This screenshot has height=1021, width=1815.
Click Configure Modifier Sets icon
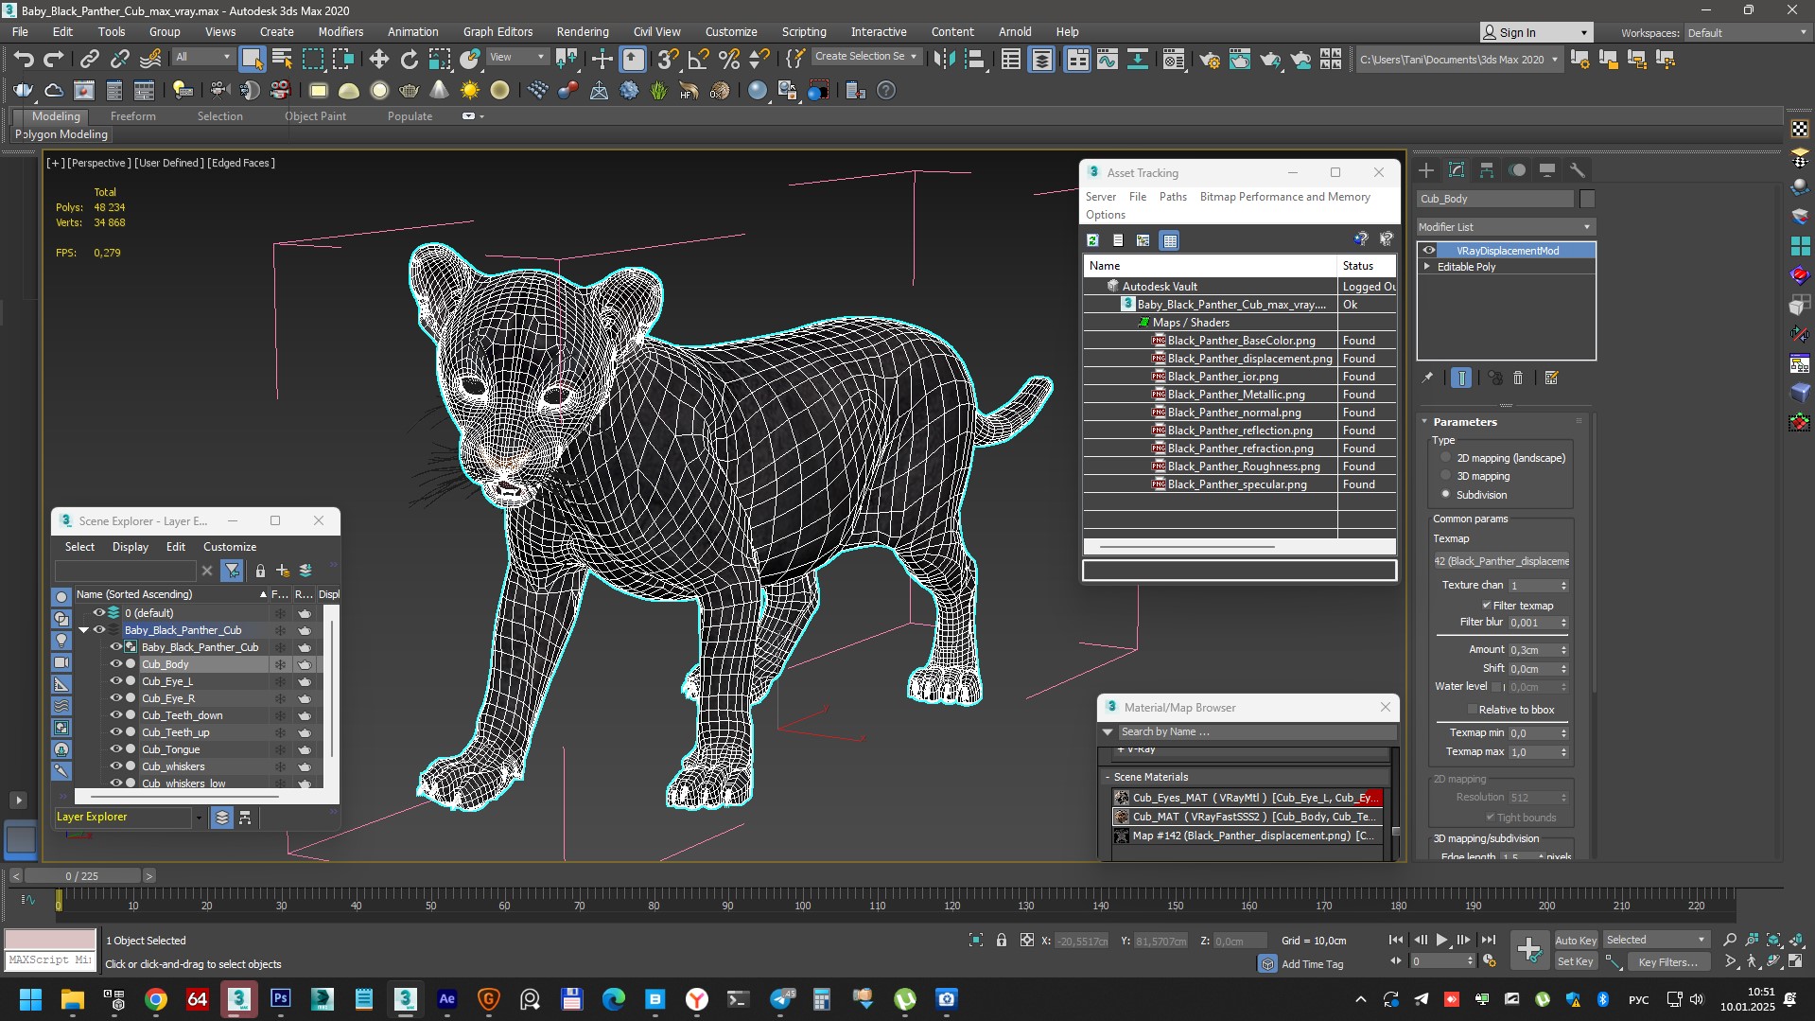pos(1551,378)
